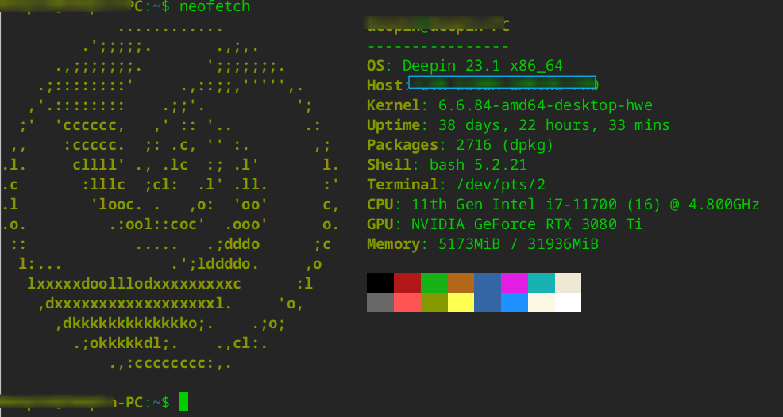783x417 pixels.
Task: Select "NVIDIA GeForce RTX 3080 Ti" value
Action: 526,224
